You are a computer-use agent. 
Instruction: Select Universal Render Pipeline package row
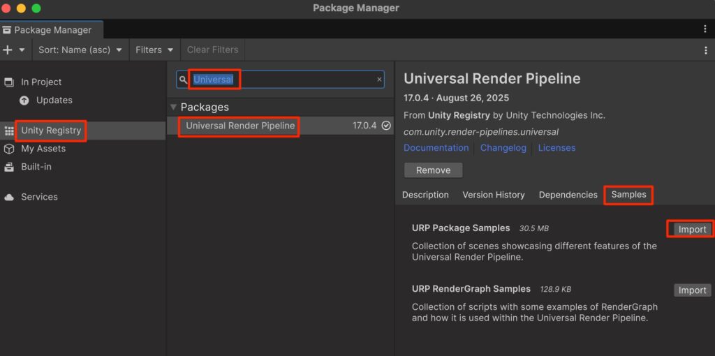281,126
